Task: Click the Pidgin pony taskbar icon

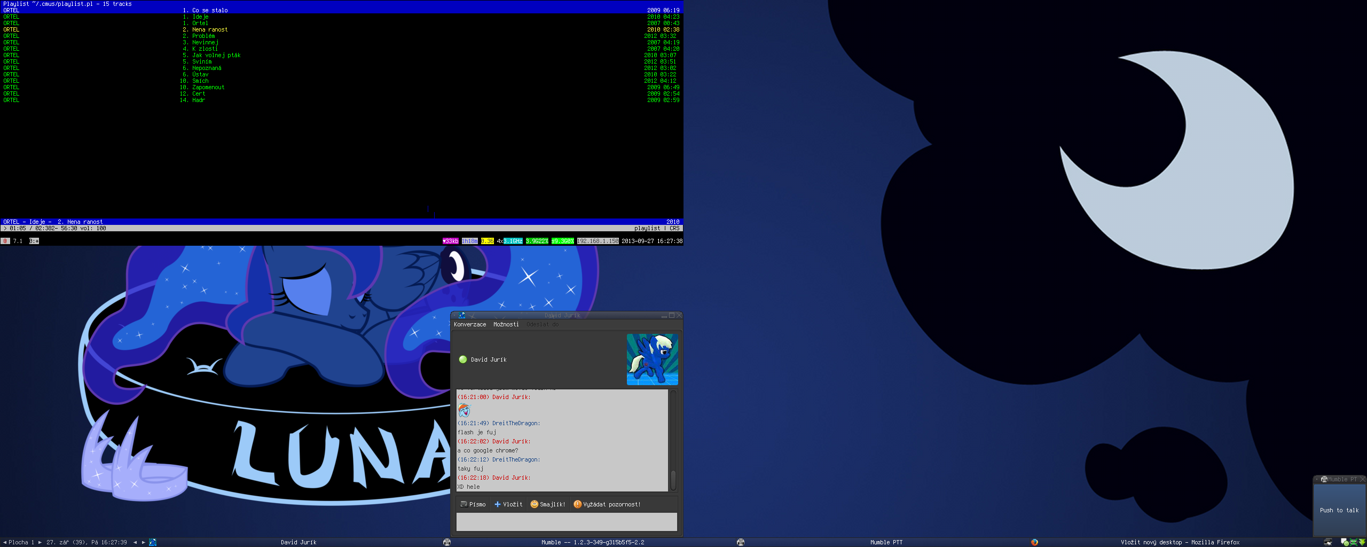Action: click(x=153, y=542)
